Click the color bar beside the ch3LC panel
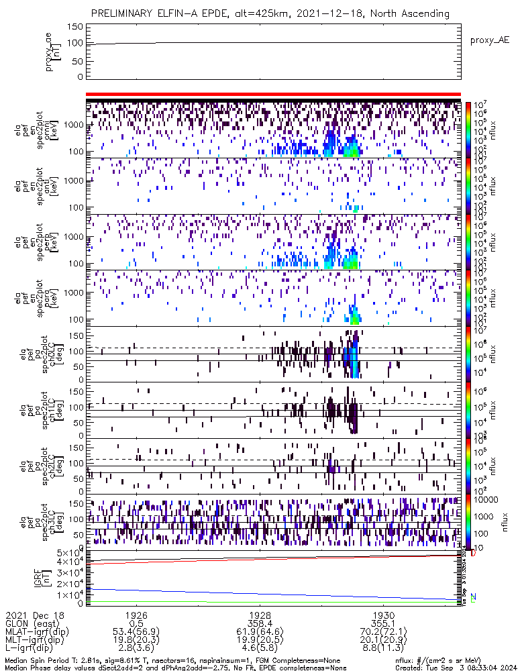Image resolution: width=520 pixels, height=671 pixels. [468, 523]
